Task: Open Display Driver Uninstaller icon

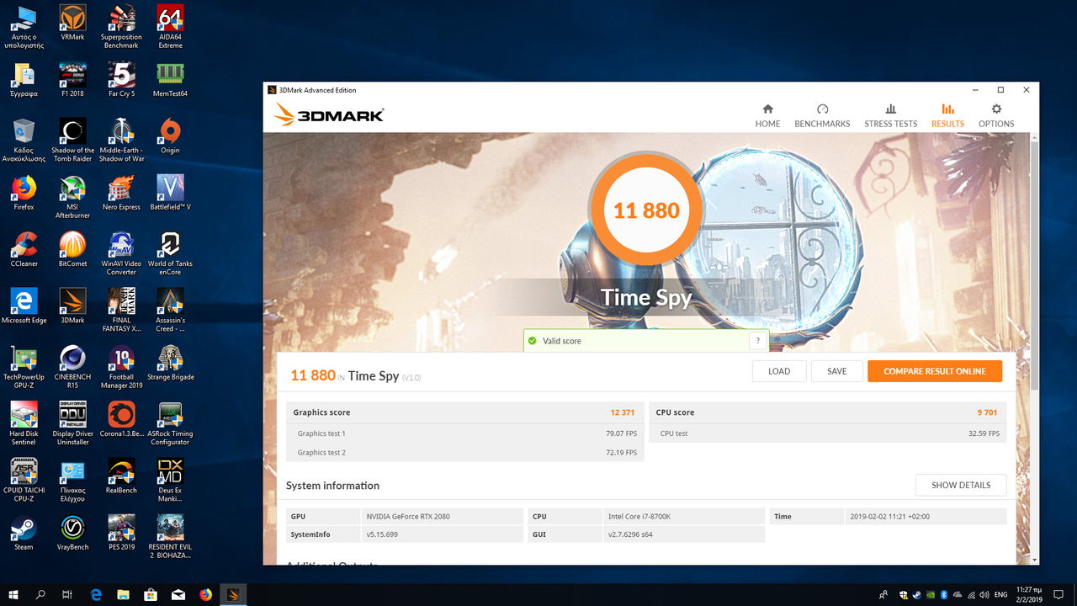Action: click(x=72, y=423)
